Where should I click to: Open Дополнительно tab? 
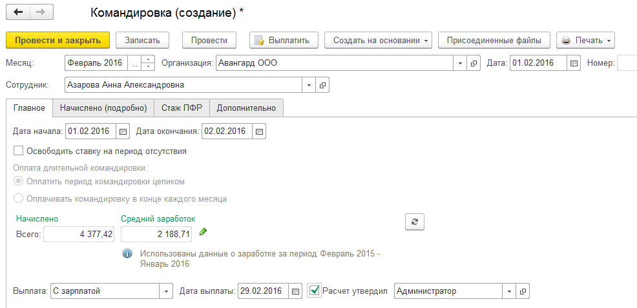click(246, 108)
